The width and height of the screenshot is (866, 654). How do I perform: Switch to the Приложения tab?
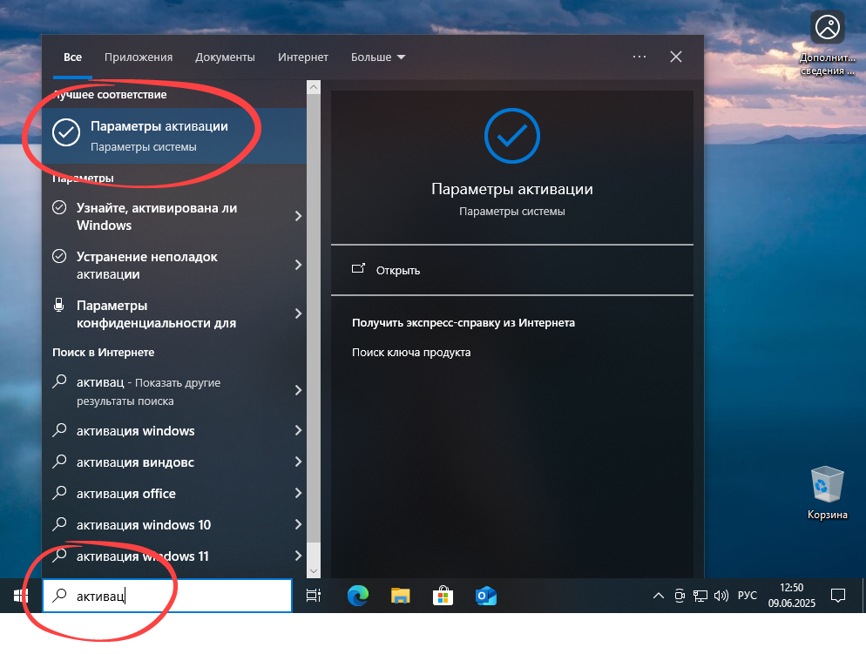click(x=139, y=57)
